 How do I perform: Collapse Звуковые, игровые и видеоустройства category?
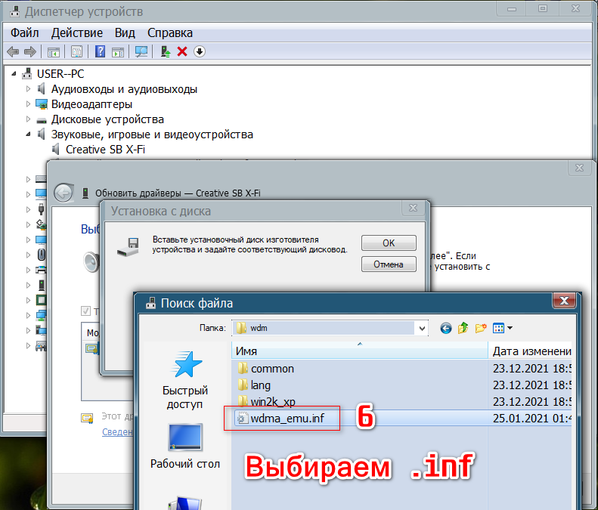[28, 134]
